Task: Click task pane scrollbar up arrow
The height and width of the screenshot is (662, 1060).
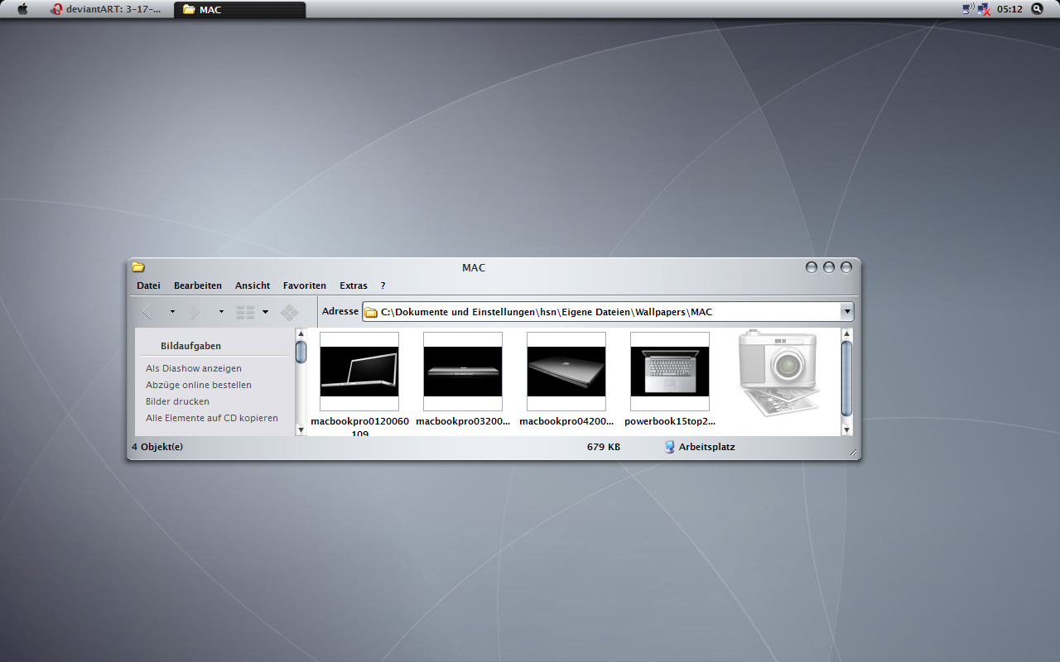Action: [301, 334]
